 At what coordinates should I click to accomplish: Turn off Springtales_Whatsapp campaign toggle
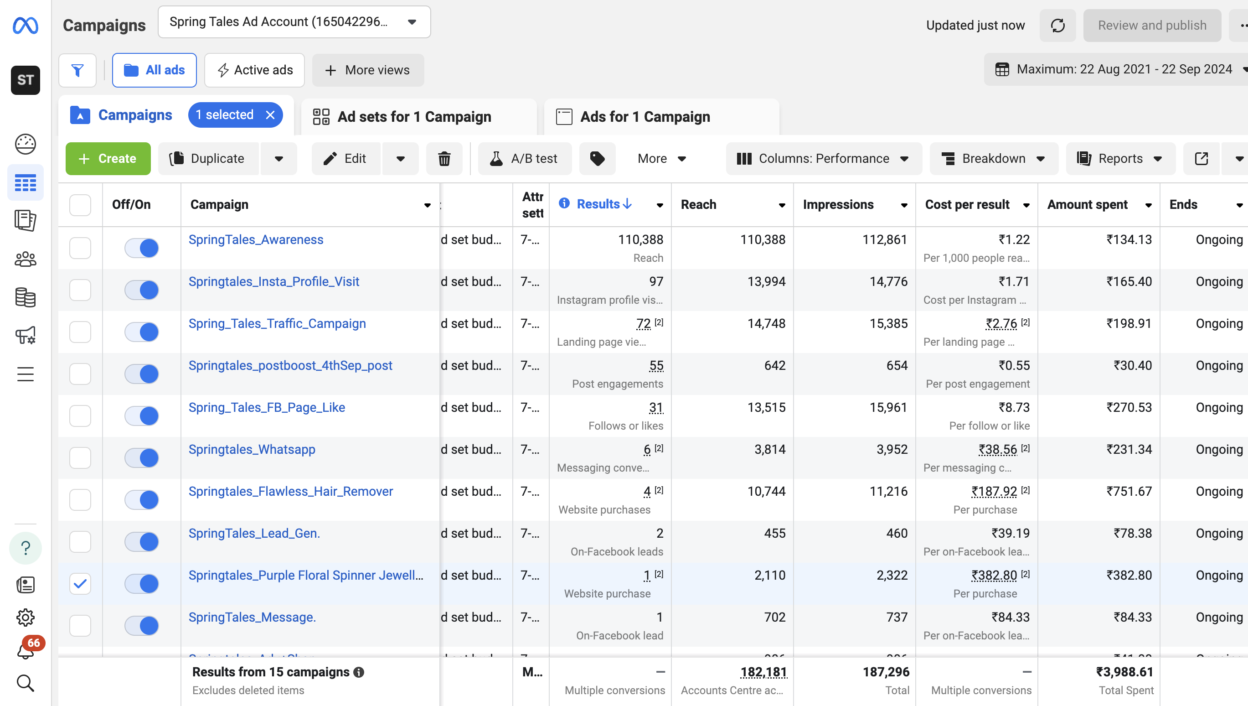click(x=141, y=458)
